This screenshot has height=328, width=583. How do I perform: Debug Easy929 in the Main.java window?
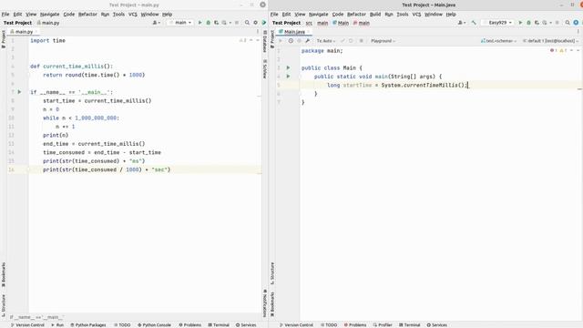pyautogui.click(x=528, y=23)
